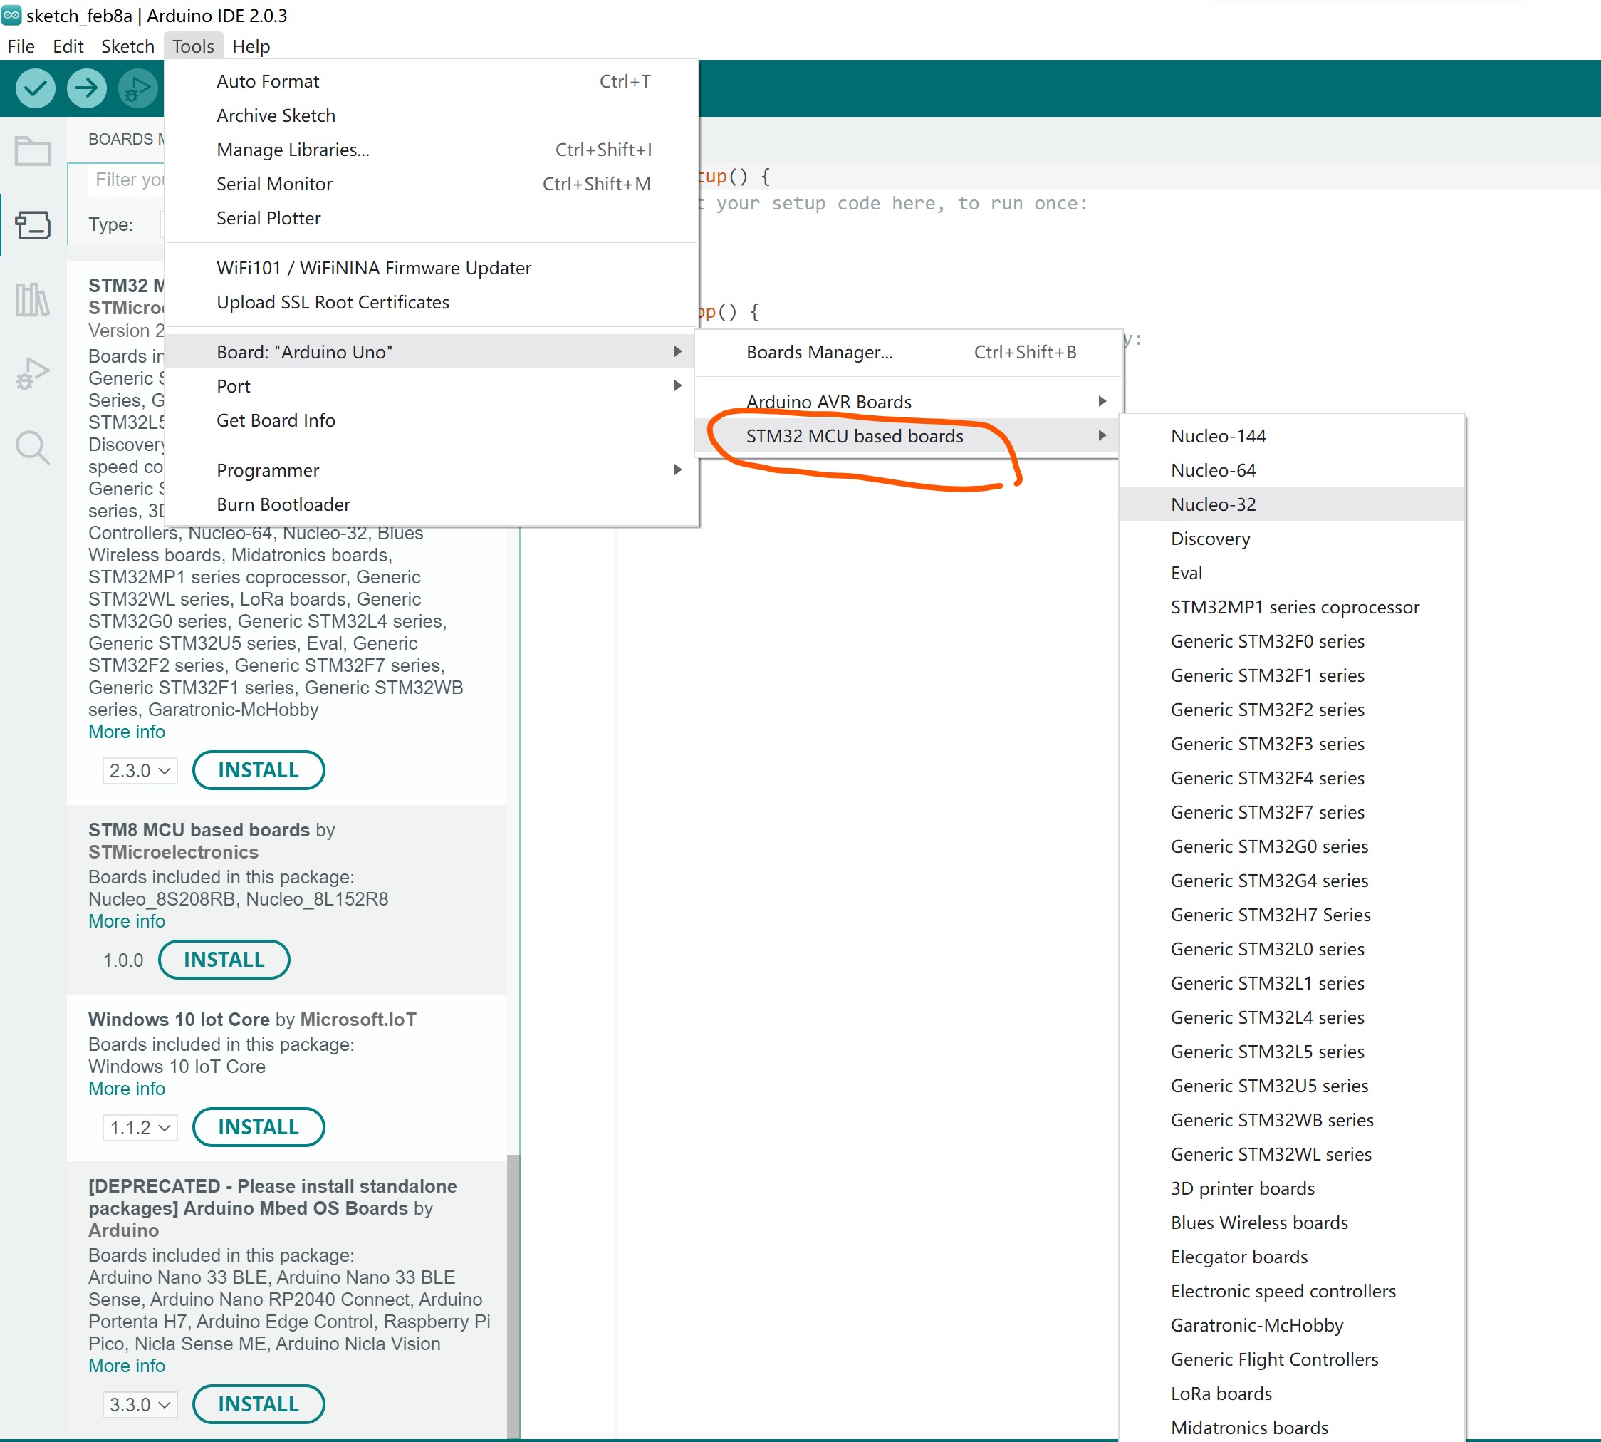Viewport: 1601px width, 1442px height.
Task: Select Electronic speed controllers entry
Action: (x=1292, y=1291)
